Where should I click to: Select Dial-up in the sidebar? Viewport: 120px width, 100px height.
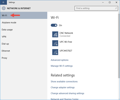tap(24, 44)
